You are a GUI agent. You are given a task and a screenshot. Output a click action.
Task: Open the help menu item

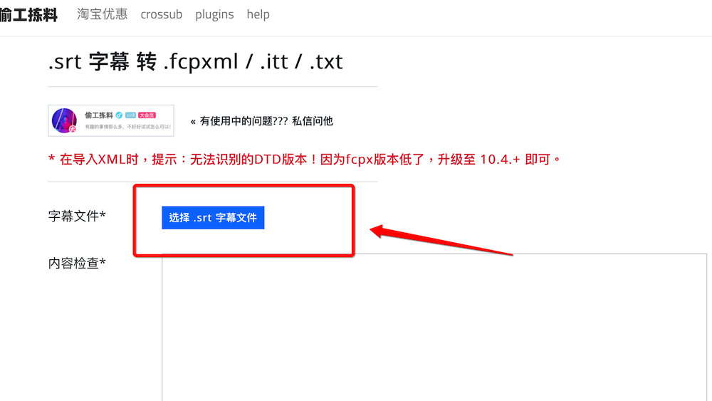coord(258,14)
